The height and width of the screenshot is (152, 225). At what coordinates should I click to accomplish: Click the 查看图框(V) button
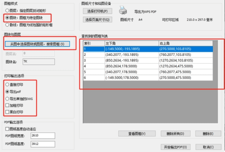(x=137, y=134)
